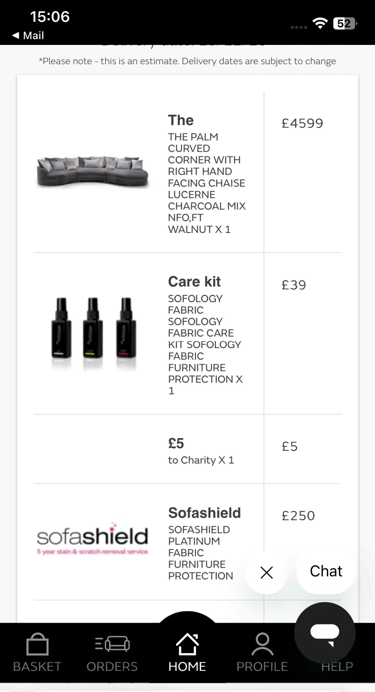Screen dimensions: 375x692
Task: Tap the Care kit bottles image
Action: click(x=93, y=330)
